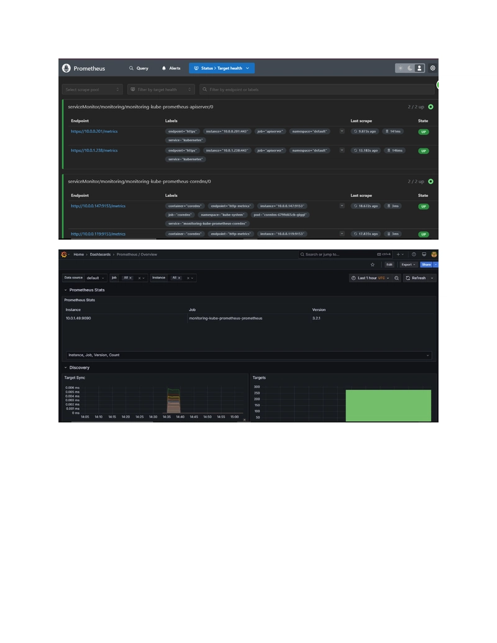
Task: Open the Query page in Prometheus
Action: point(139,68)
